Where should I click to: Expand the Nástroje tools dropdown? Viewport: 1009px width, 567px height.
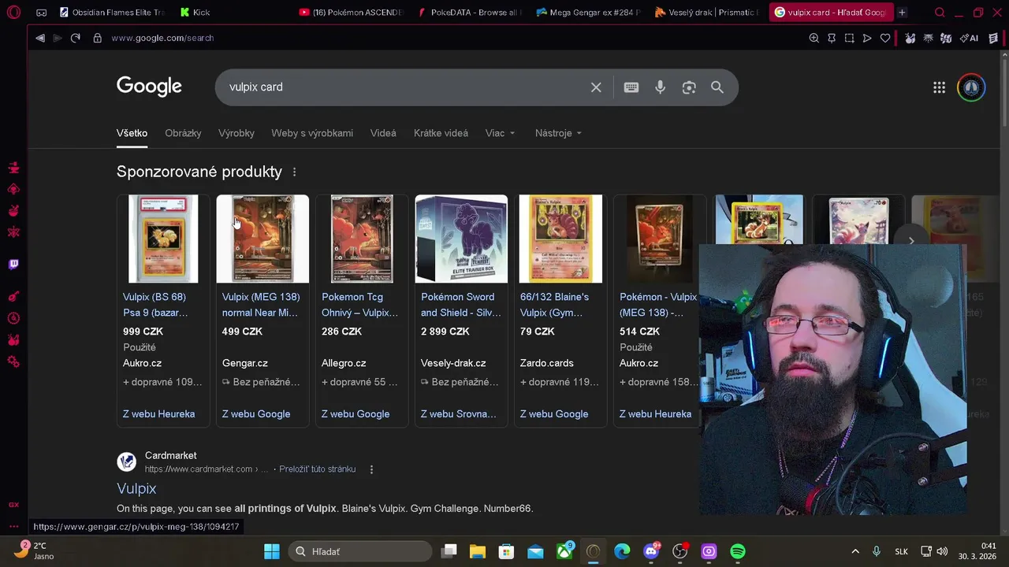tap(558, 133)
